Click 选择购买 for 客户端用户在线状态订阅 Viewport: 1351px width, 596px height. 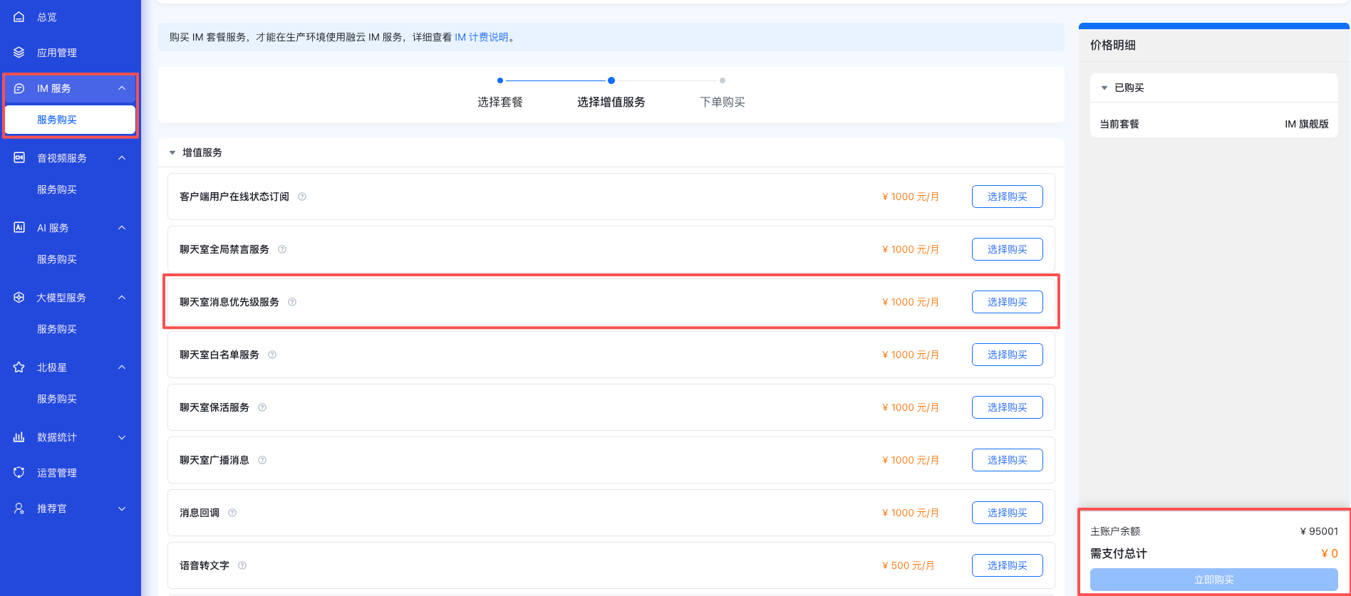1007,197
